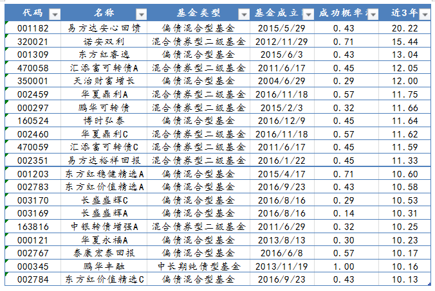Select the 近3年 header cell
This screenshot has width=435, height=291.
[405, 13]
